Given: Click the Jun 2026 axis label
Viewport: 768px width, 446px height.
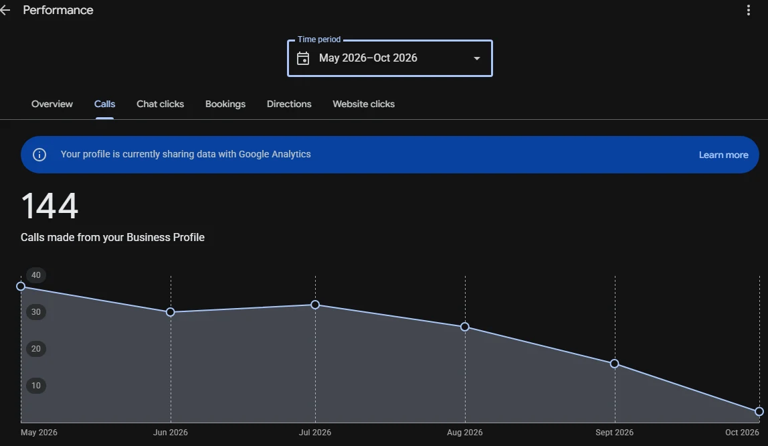Looking at the screenshot, I should pyautogui.click(x=171, y=433).
